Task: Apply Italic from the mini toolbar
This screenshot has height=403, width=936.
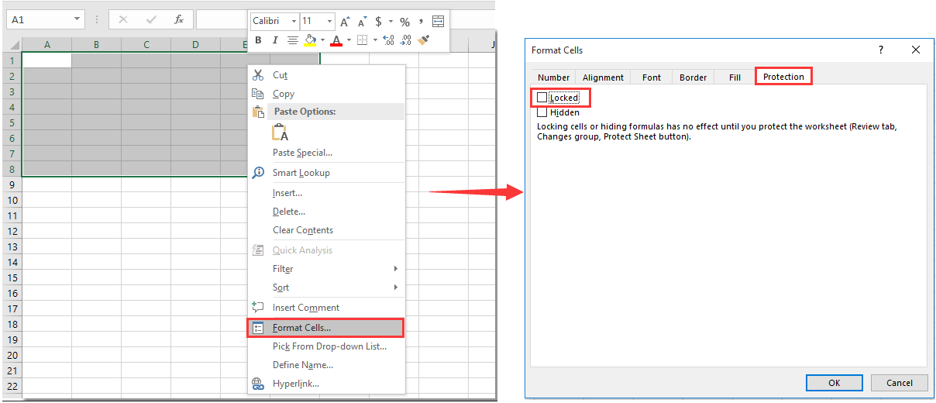Action: (x=274, y=40)
